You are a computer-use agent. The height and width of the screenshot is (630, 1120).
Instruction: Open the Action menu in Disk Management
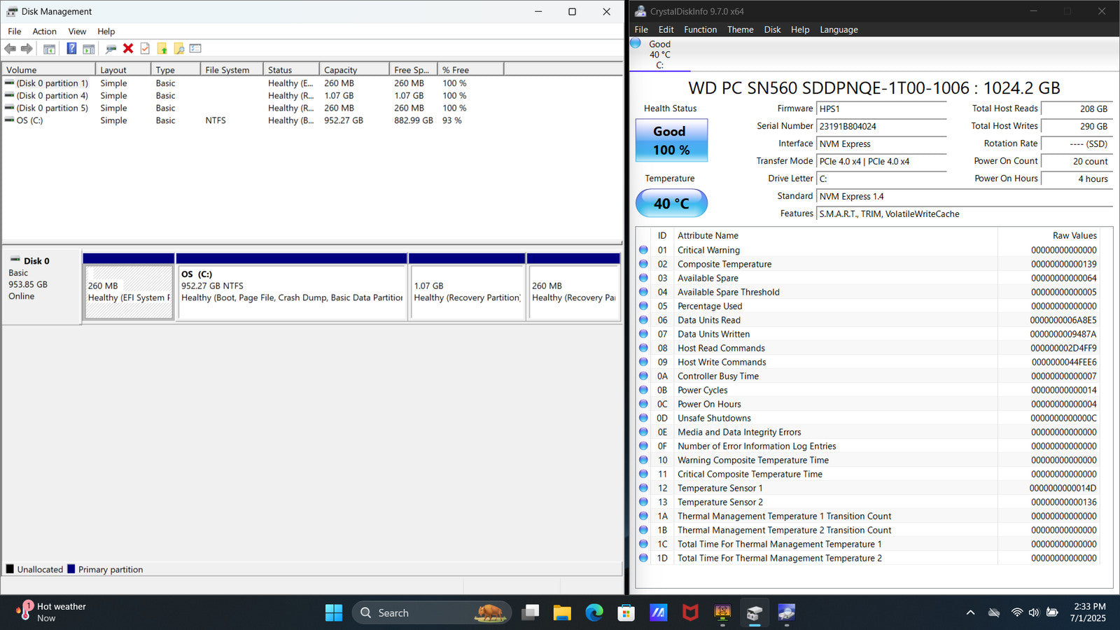point(44,31)
